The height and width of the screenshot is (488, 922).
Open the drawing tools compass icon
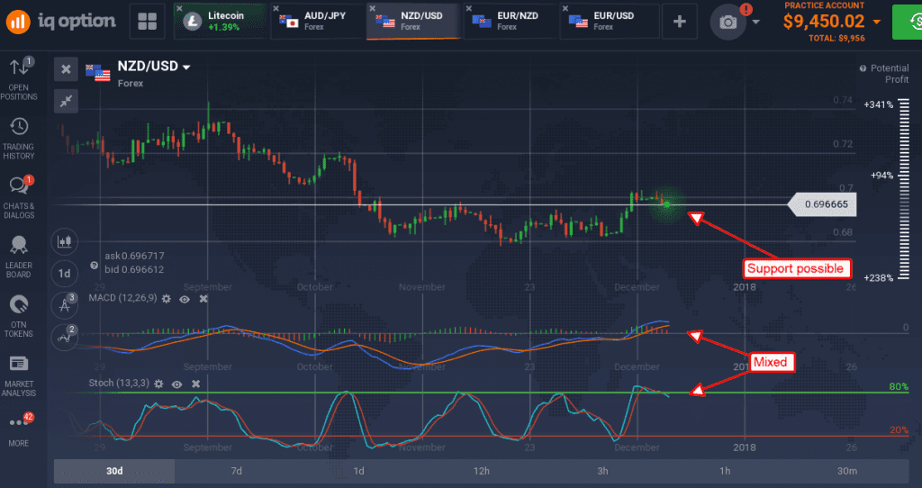tap(64, 305)
